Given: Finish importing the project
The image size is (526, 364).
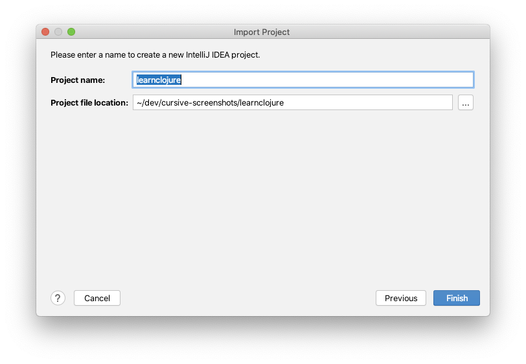Looking at the screenshot, I should pyautogui.click(x=457, y=298).
